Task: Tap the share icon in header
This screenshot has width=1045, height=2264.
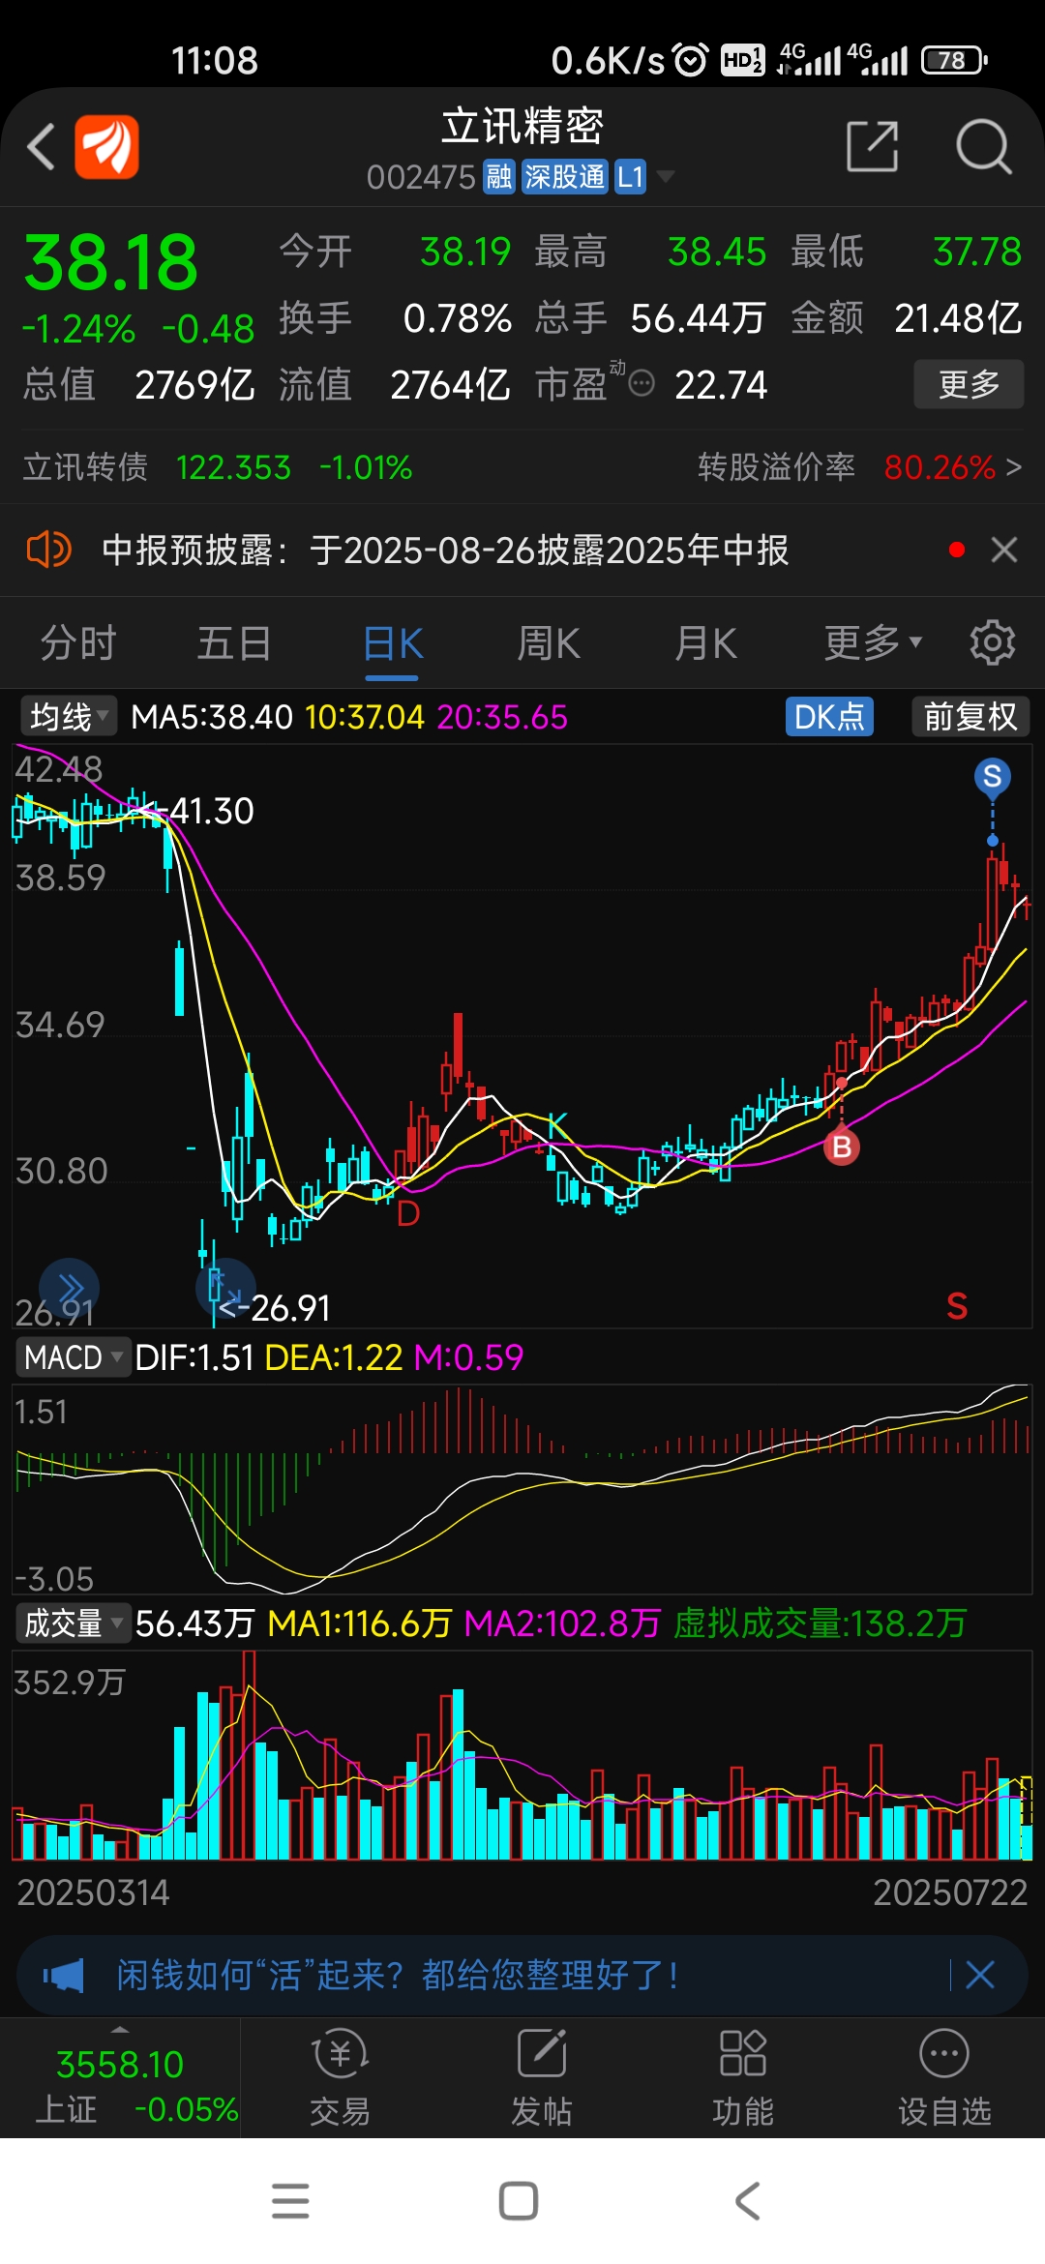Action: click(x=872, y=146)
